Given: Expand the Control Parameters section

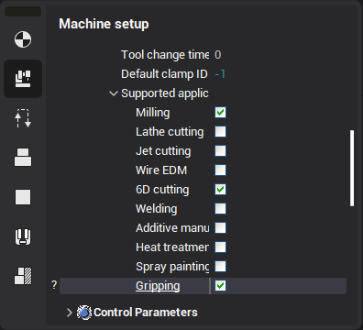Looking at the screenshot, I should 70,313.
